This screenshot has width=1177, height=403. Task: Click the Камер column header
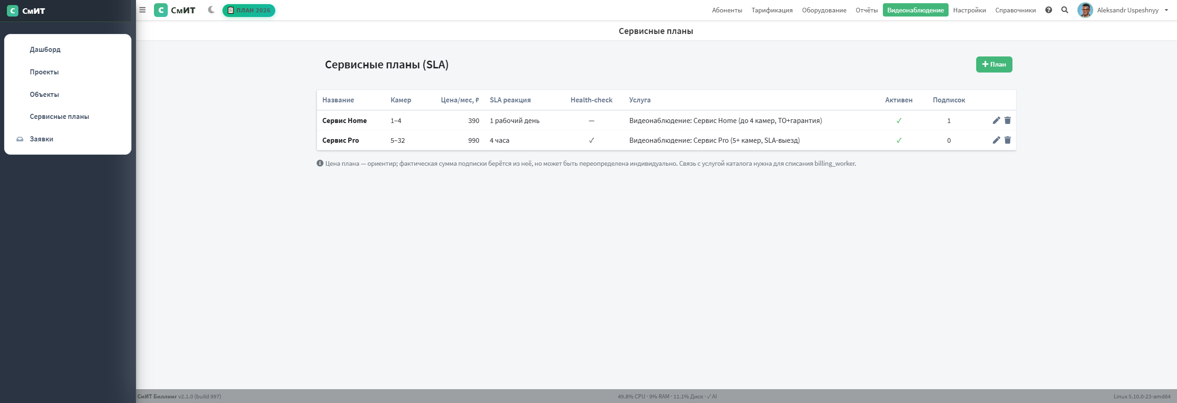[x=401, y=100]
